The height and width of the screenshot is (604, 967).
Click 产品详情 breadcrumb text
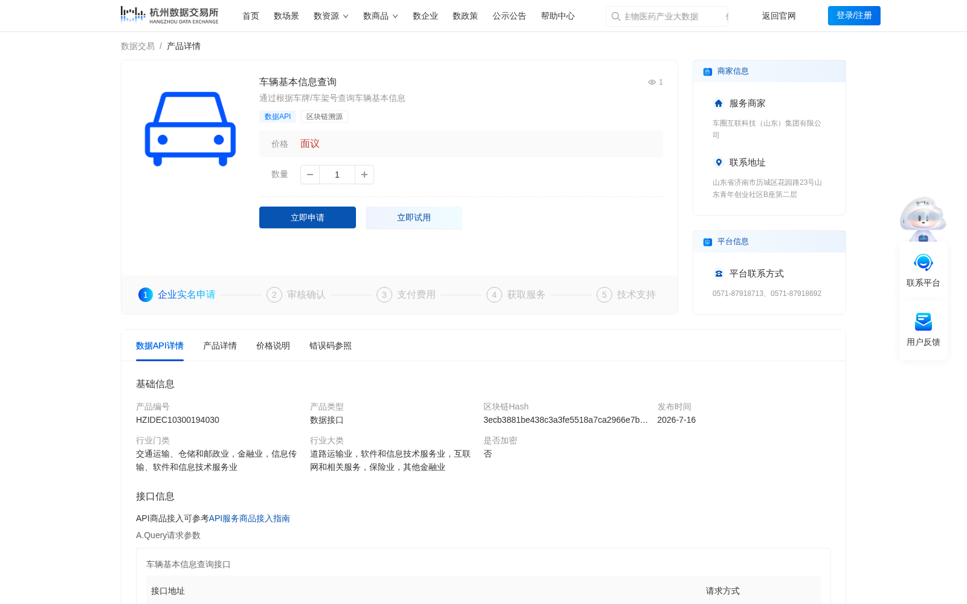pyautogui.click(x=184, y=46)
